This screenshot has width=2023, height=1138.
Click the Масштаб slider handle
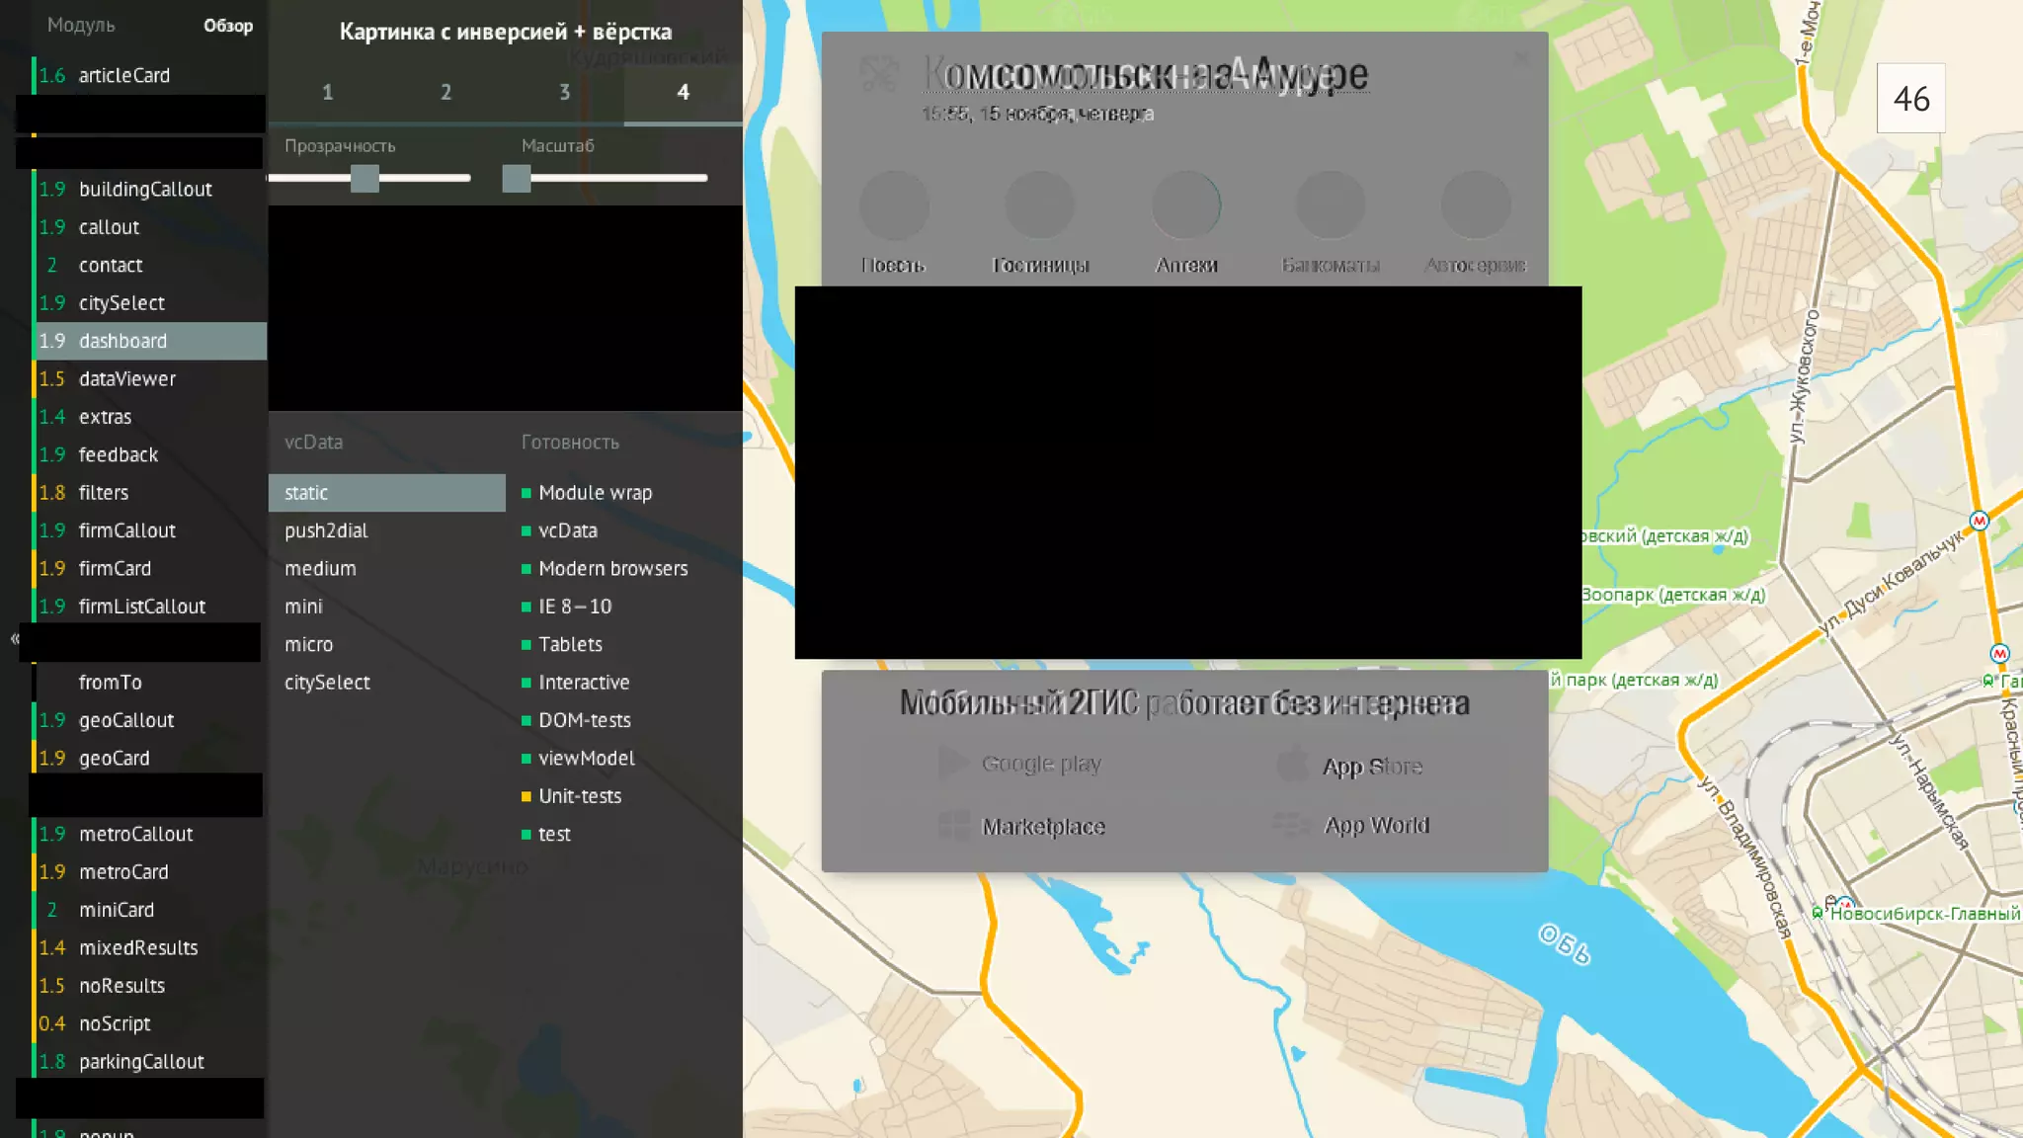coord(516,179)
